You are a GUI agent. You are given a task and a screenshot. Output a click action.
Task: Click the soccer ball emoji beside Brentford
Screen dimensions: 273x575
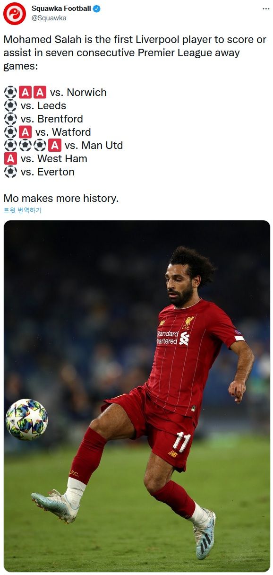(10, 119)
